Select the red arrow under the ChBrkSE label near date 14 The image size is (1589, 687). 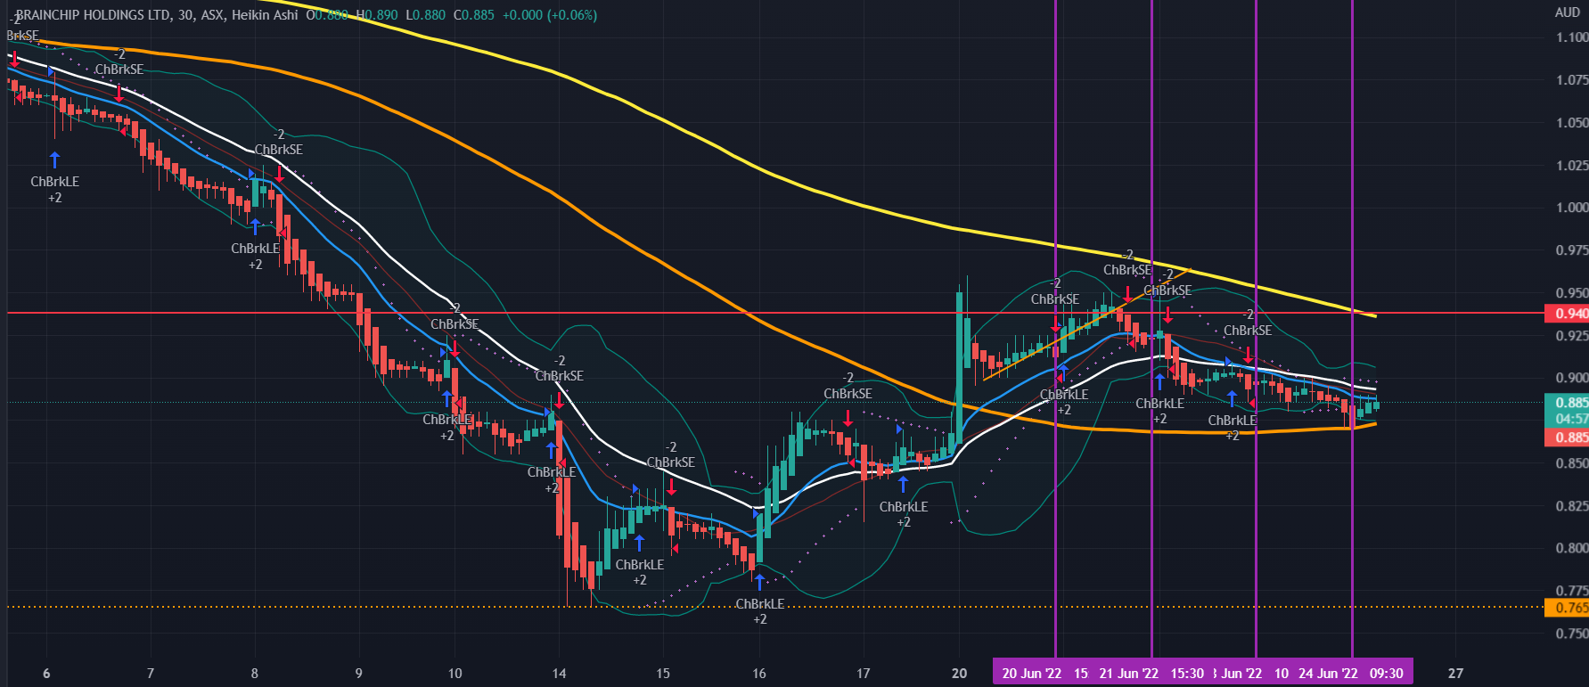click(x=559, y=398)
